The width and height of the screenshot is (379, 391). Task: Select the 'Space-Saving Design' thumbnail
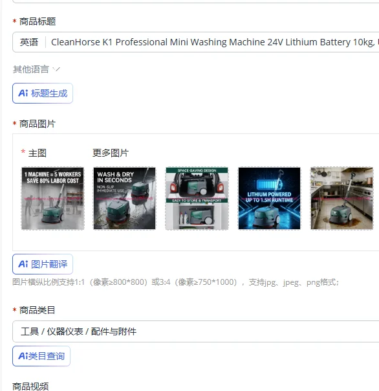click(197, 198)
